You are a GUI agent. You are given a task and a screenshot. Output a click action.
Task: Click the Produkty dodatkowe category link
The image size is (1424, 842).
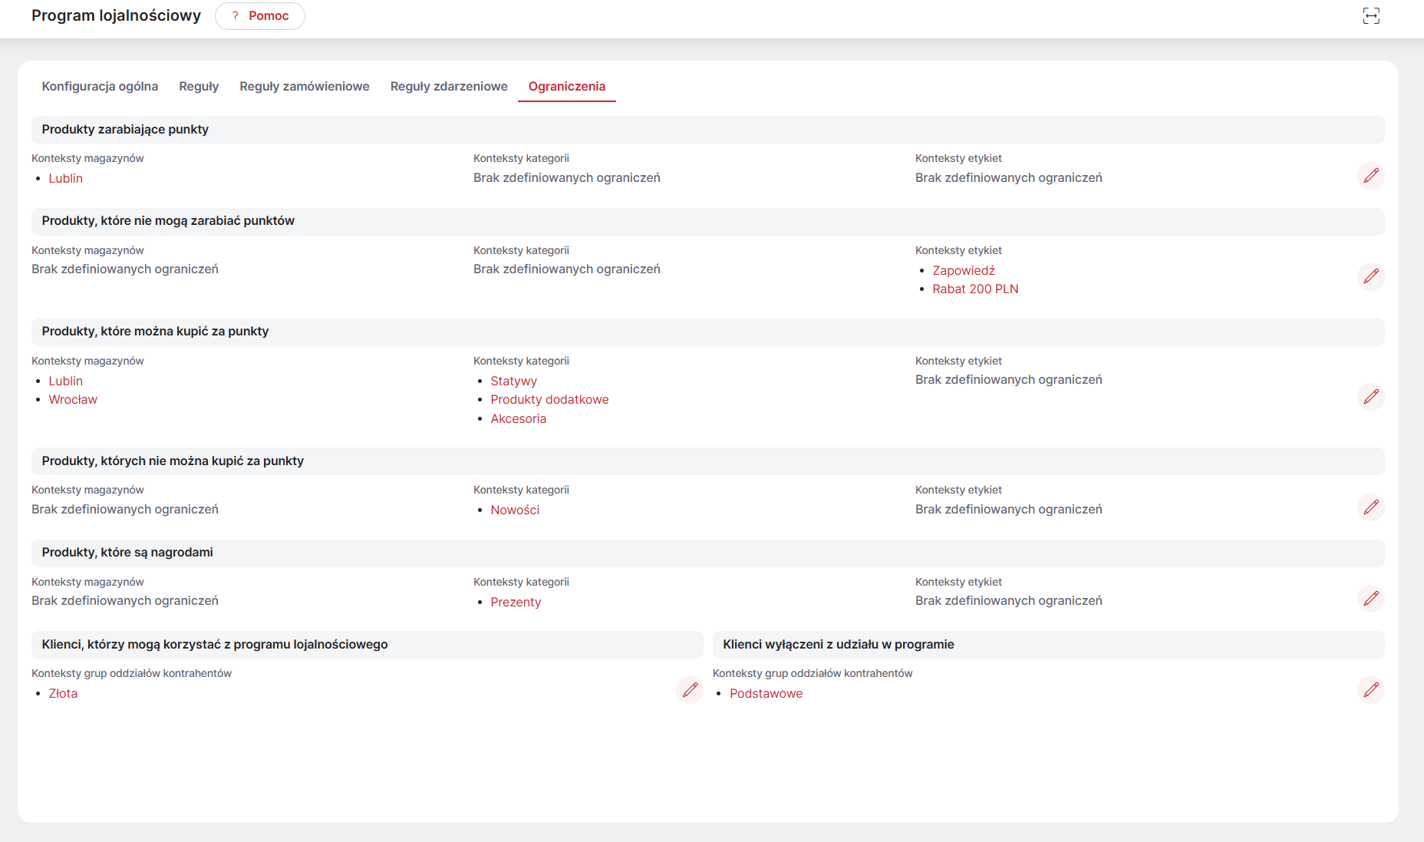tap(550, 399)
